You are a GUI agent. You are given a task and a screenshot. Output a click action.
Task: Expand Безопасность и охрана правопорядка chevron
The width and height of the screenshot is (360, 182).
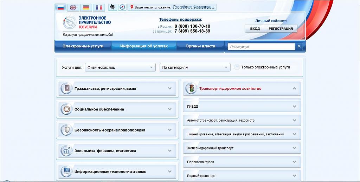(170, 130)
